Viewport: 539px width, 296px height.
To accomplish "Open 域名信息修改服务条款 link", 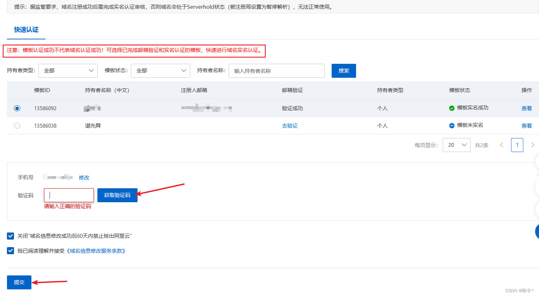I will 96,251.
